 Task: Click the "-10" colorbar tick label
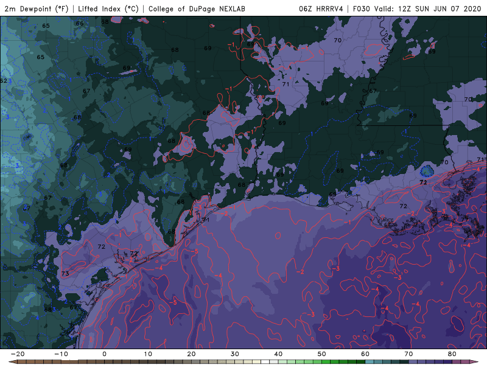61,354
